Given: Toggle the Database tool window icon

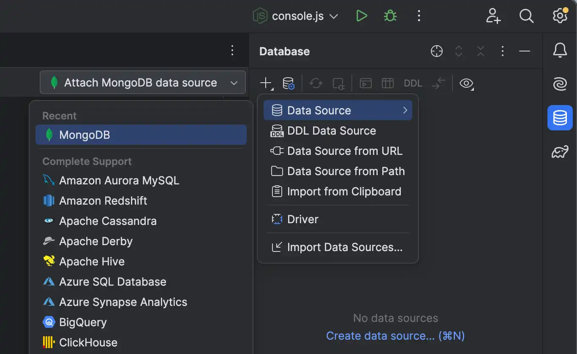Looking at the screenshot, I should [560, 118].
